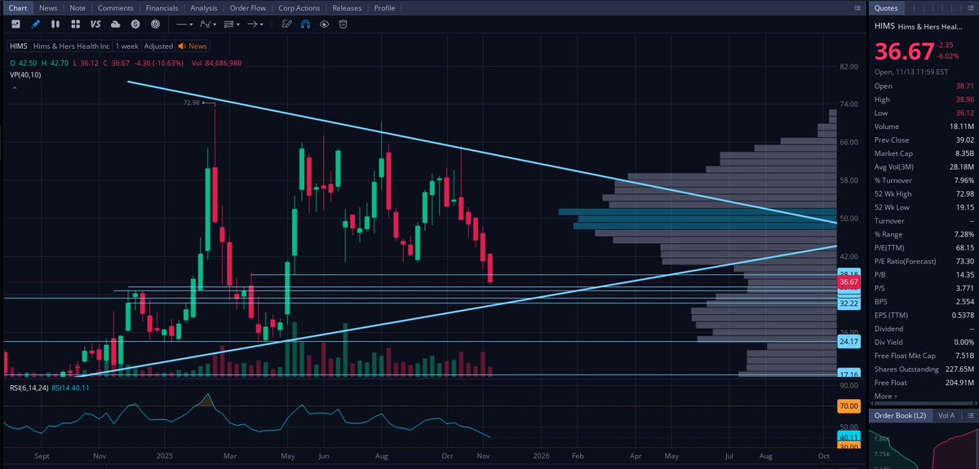The width and height of the screenshot is (979, 469).
Task: Open the chart type image icon
Action: [x=16, y=24]
